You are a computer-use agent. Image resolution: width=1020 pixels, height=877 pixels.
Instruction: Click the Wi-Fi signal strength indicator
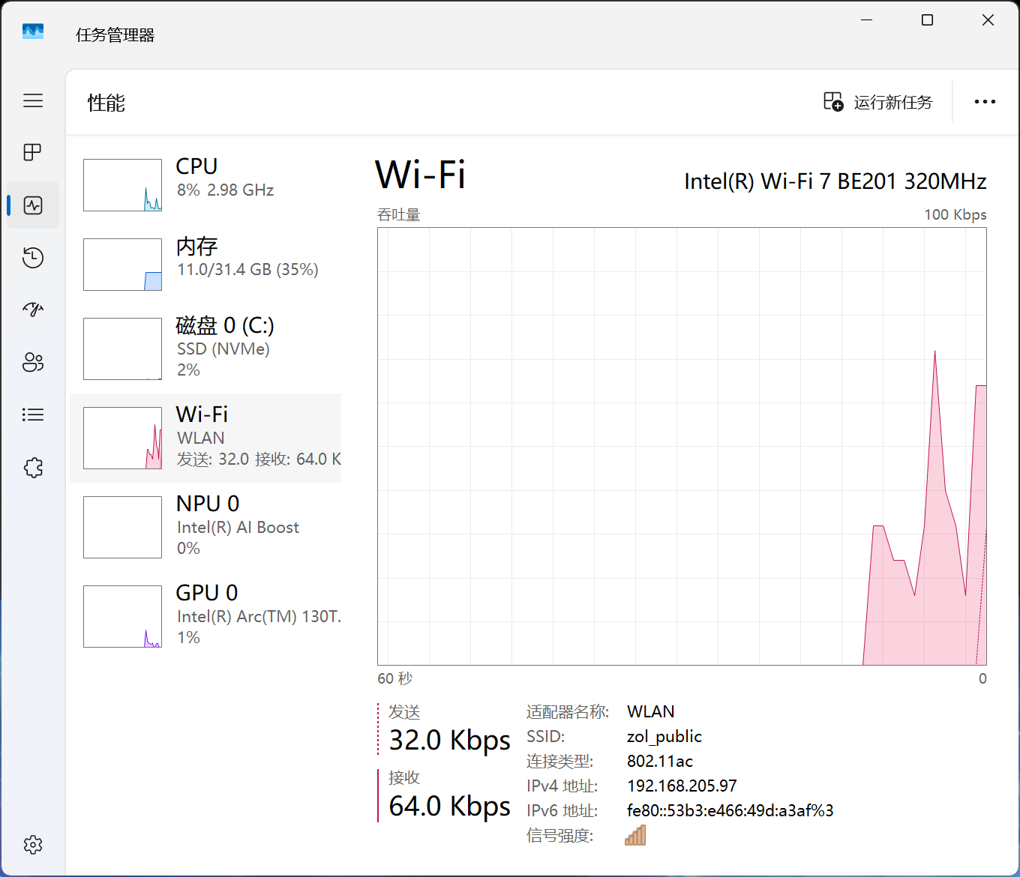click(634, 834)
